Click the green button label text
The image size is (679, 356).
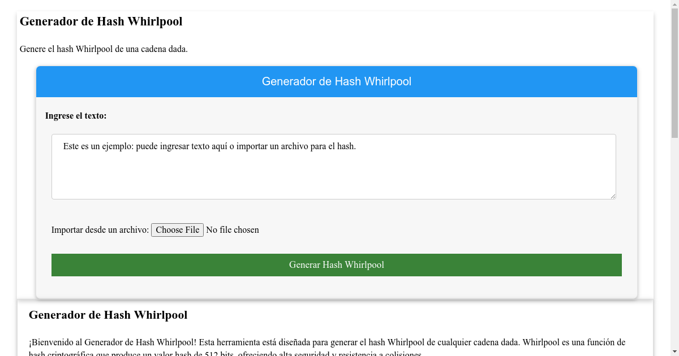[336, 264]
